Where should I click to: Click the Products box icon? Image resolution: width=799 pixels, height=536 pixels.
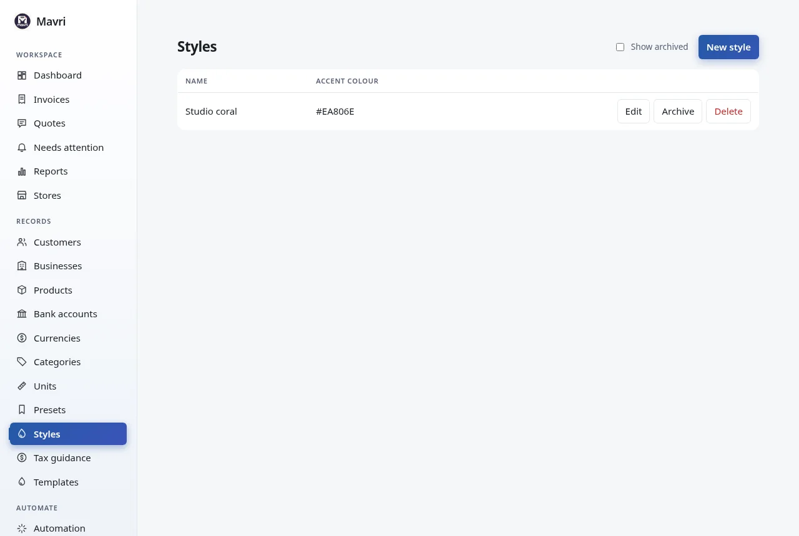tap(22, 290)
